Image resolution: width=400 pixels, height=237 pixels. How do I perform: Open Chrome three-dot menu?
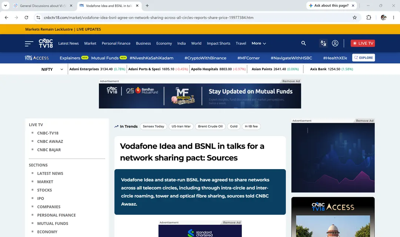pos(394,17)
